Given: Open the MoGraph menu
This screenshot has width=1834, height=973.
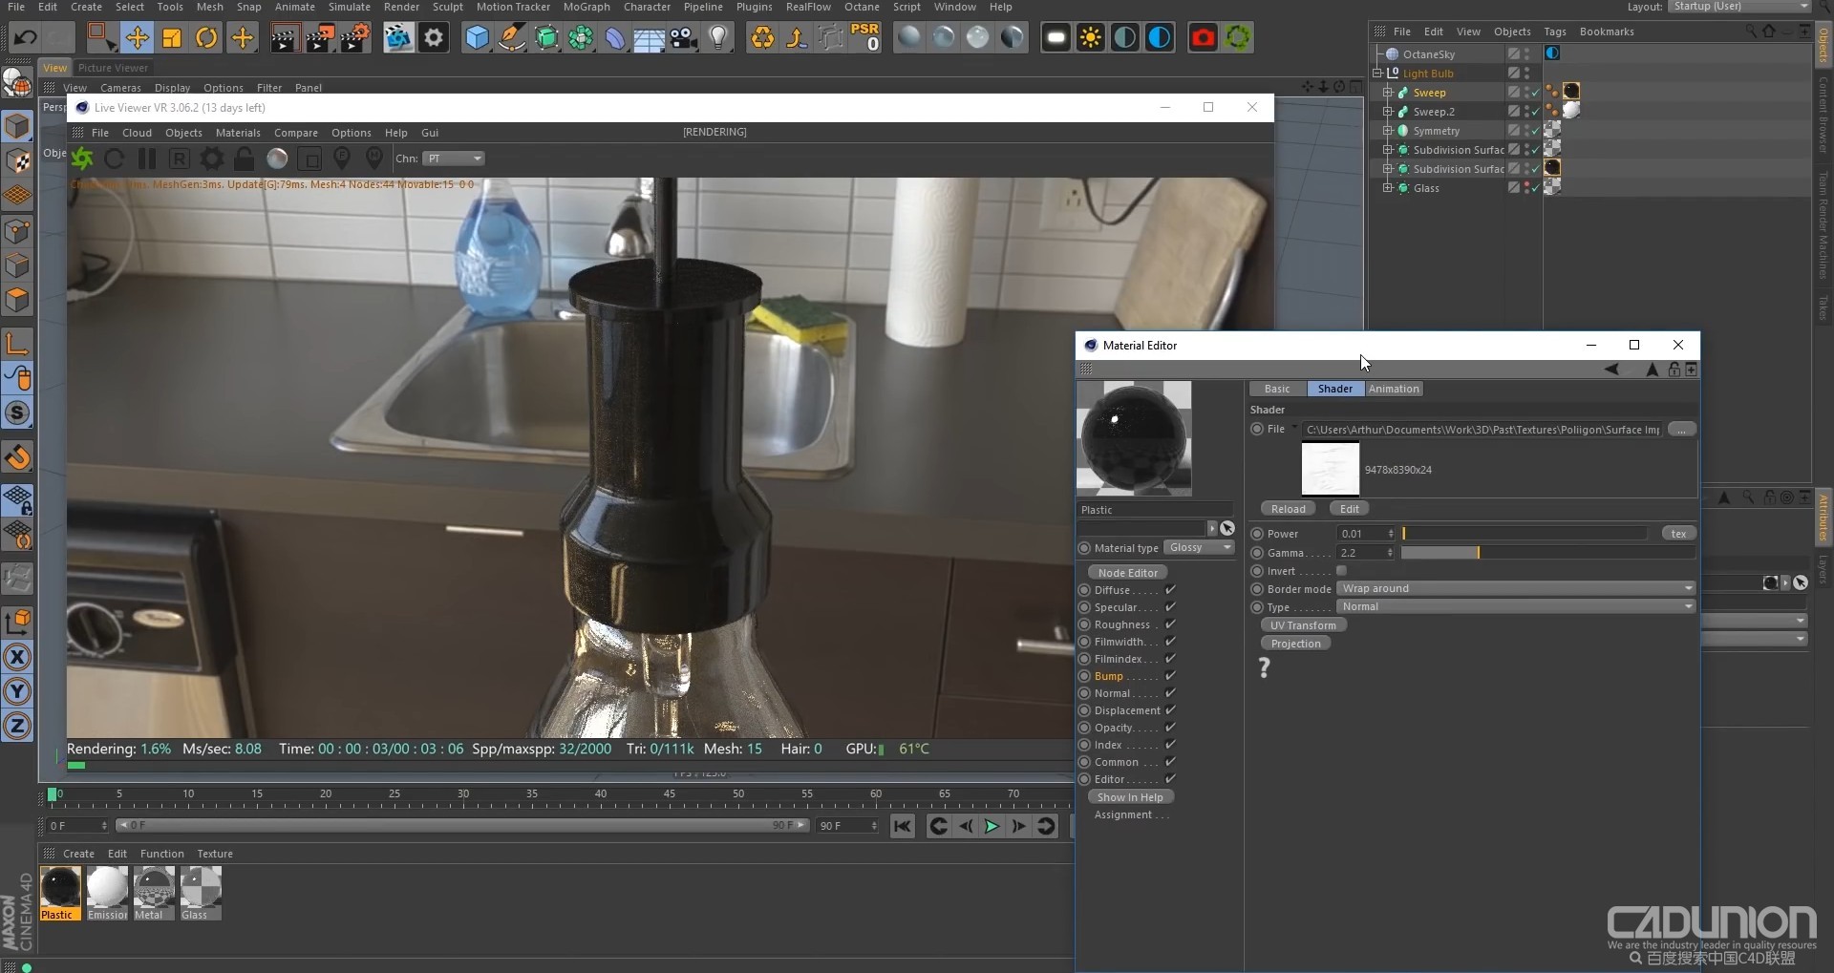Looking at the screenshot, I should (x=586, y=7).
